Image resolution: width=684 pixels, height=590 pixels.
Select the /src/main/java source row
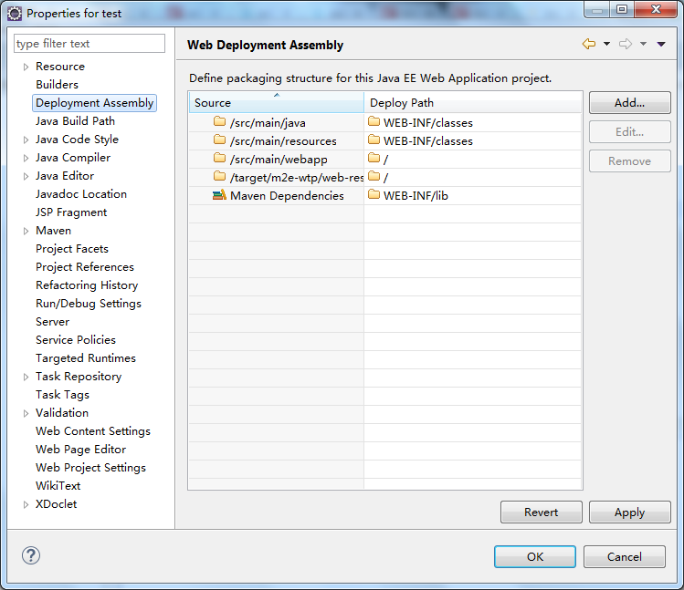tap(277, 123)
